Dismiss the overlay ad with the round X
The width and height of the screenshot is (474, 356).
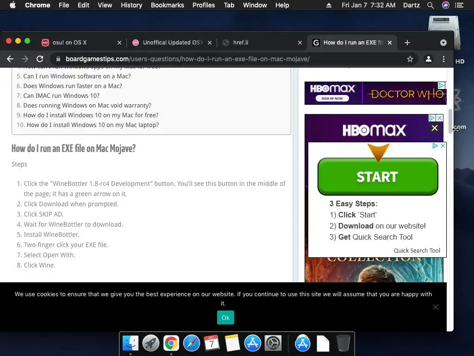pos(434,128)
